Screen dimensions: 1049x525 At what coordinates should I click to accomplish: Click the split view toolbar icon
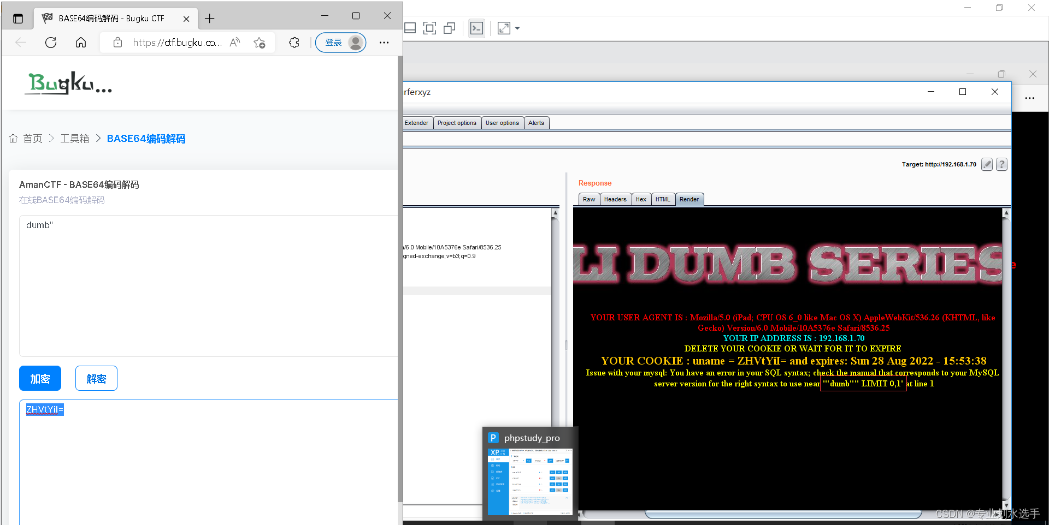(410, 28)
